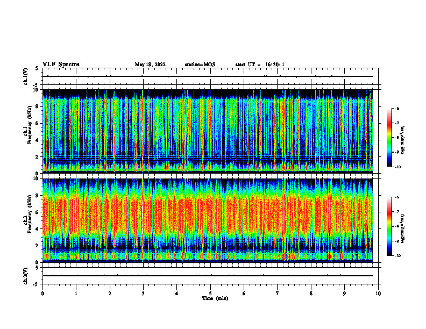The height and width of the screenshot is (329, 426).
Task: Click the ch.2 spectrogram panel
Action: (208, 220)
